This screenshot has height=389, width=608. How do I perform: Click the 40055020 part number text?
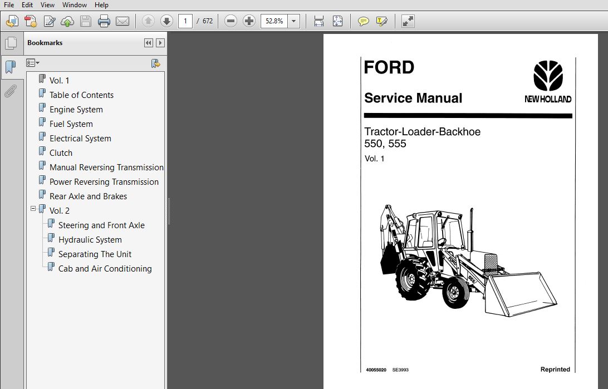point(376,370)
